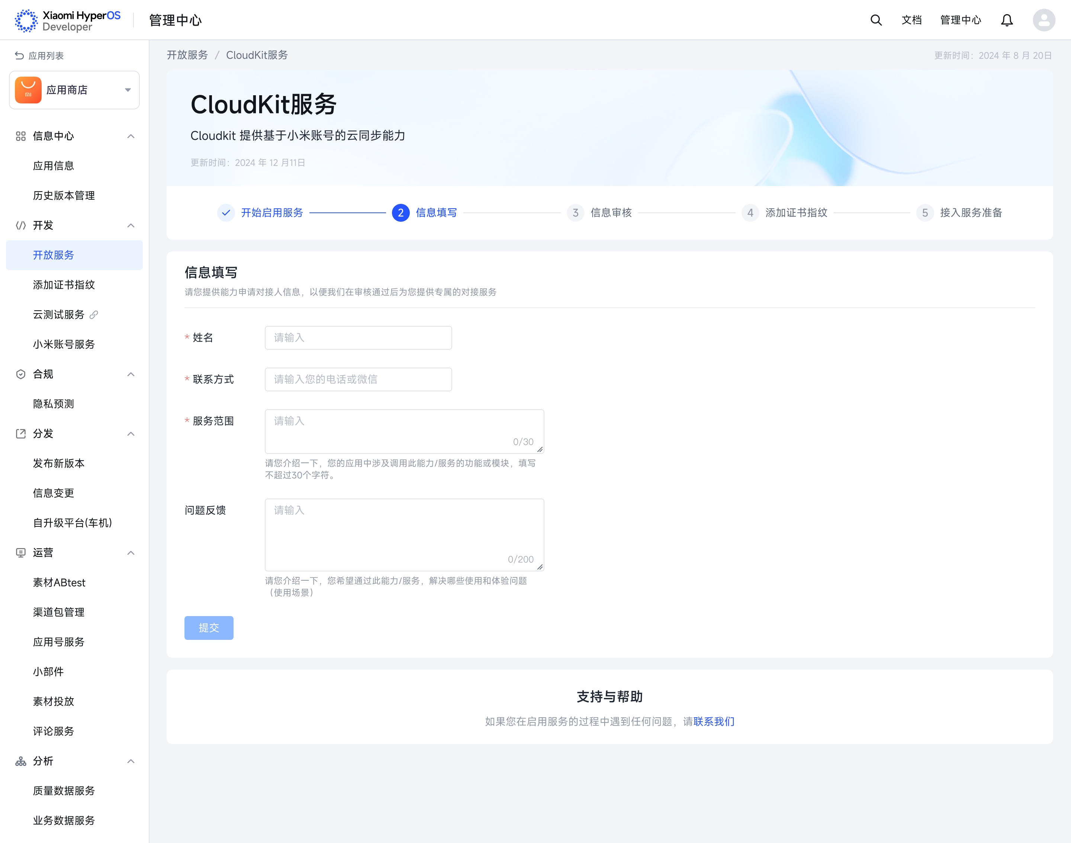Click the 信息审核 step label
The image size is (1071, 843).
tap(611, 213)
